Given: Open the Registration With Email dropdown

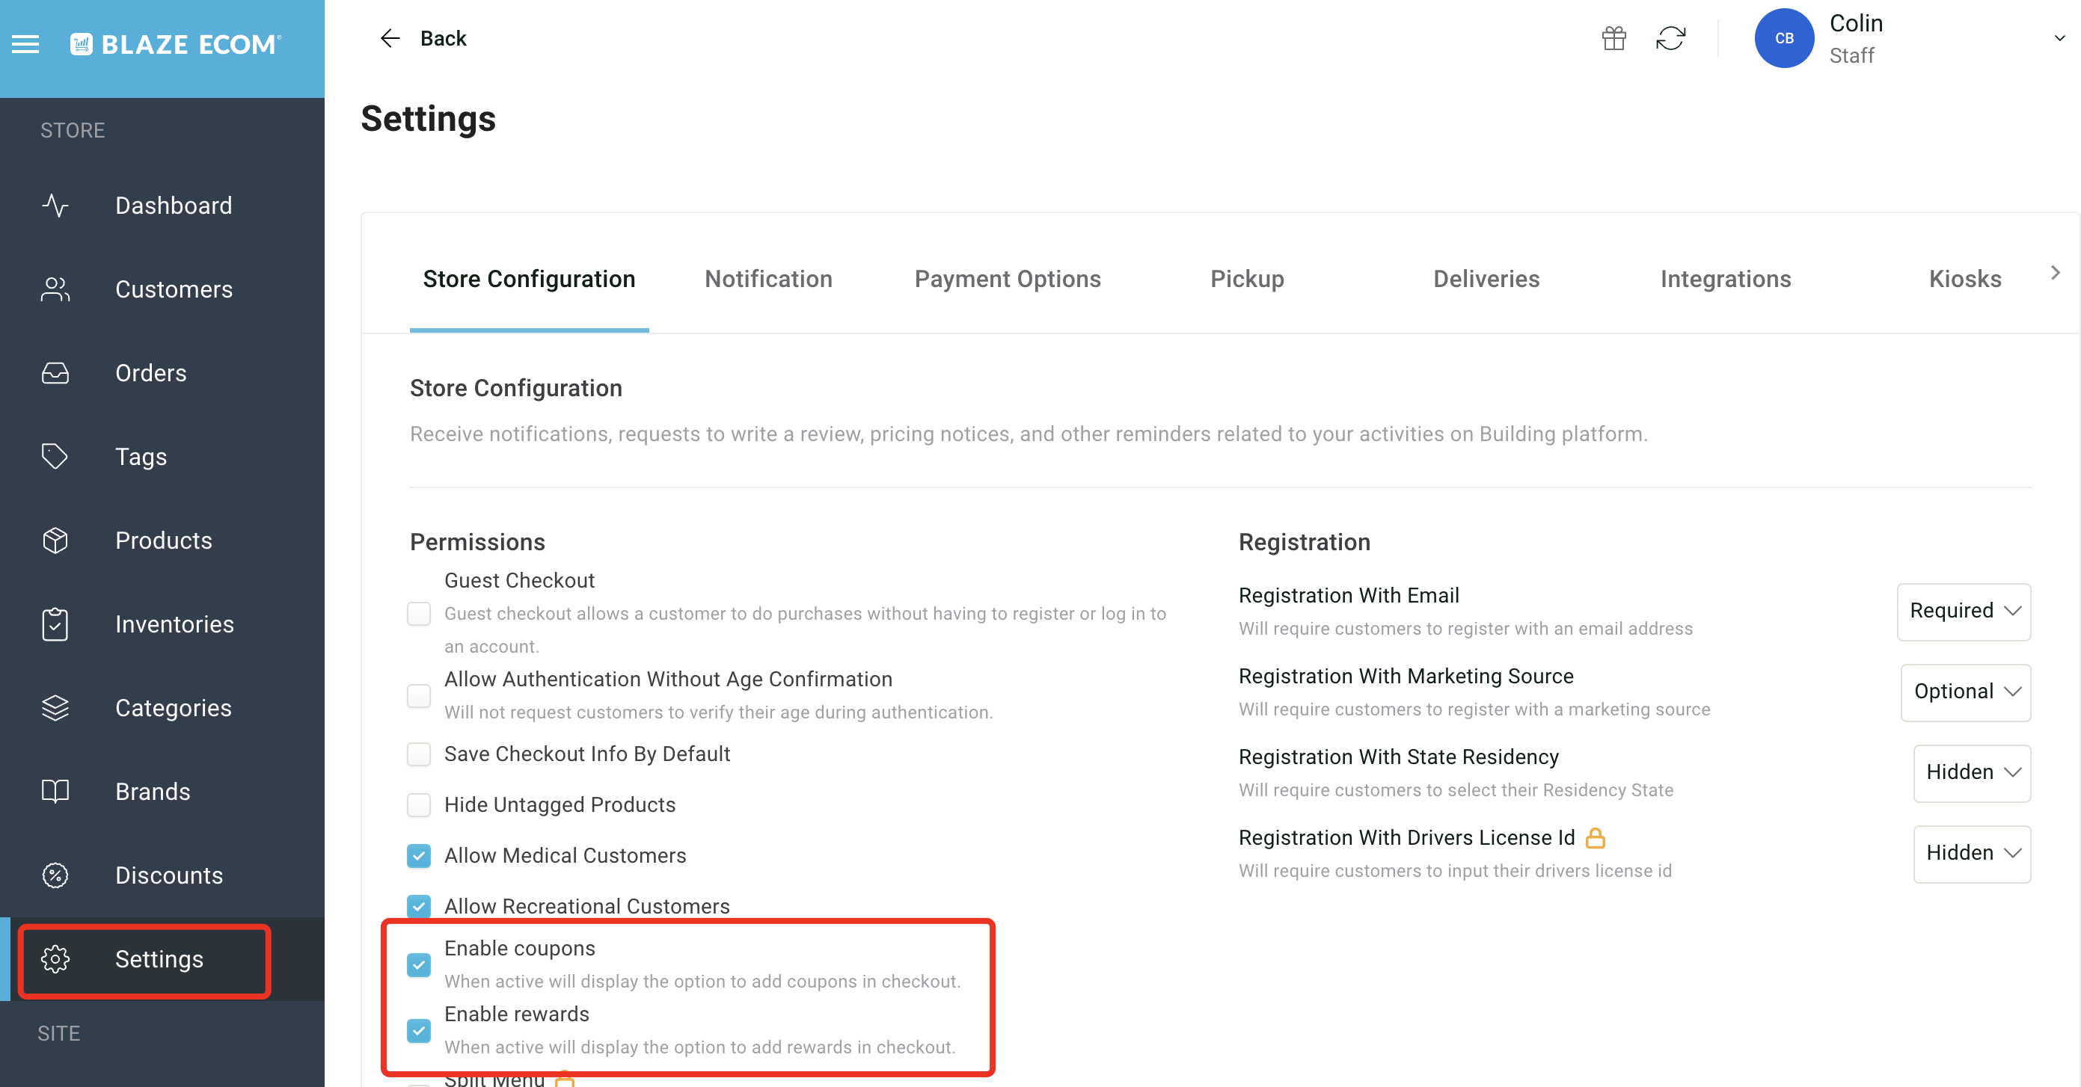Looking at the screenshot, I should coord(1964,612).
